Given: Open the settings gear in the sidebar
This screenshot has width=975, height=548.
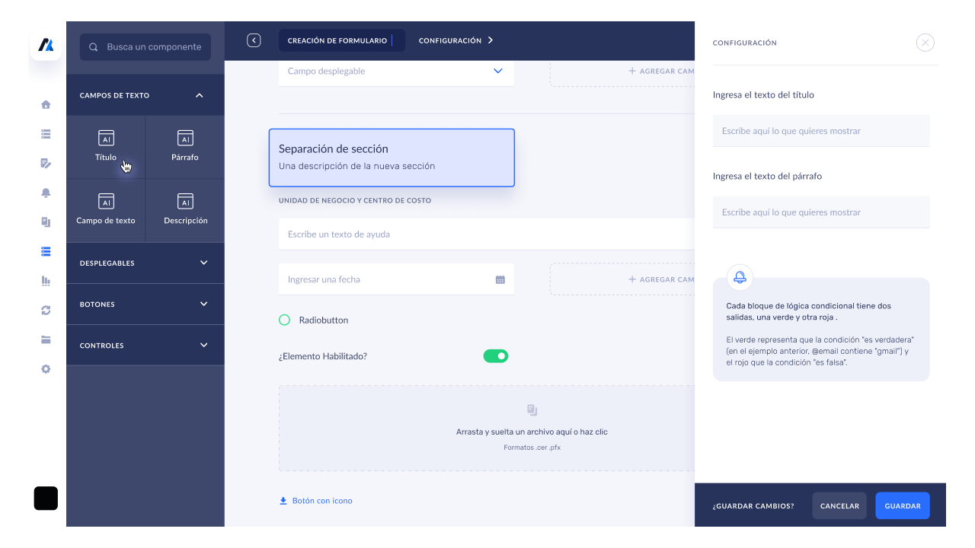Looking at the screenshot, I should click(46, 368).
